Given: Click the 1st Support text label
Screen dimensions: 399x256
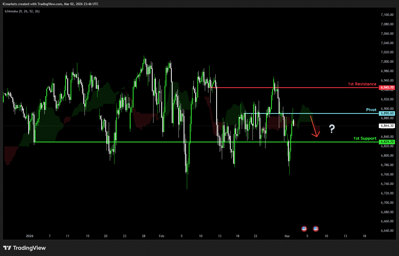Looking at the screenshot, I should click(365, 138).
